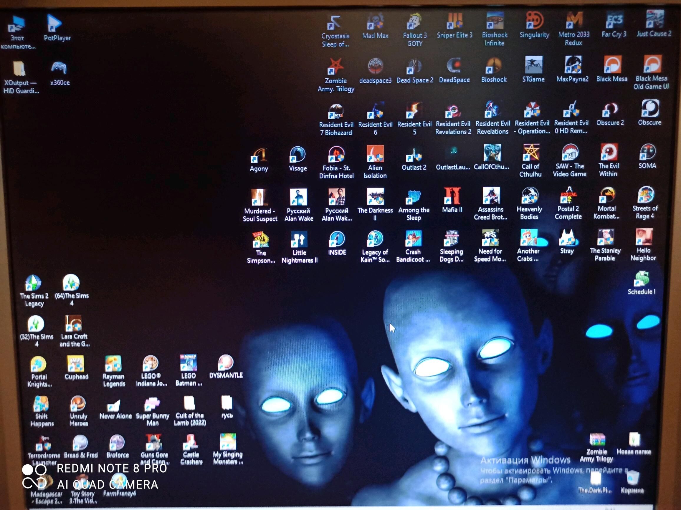Launch Need for Speed Mo... shortcut
The image size is (681, 510).
tap(490, 238)
